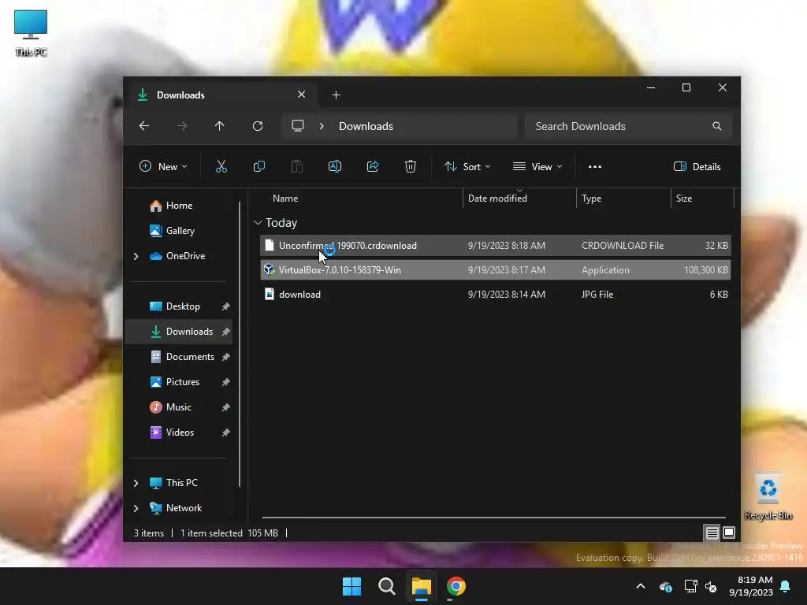Click the OneDrive tray cloud icon
The height and width of the screenshot is (605, 807).
(x=665, y=586)
